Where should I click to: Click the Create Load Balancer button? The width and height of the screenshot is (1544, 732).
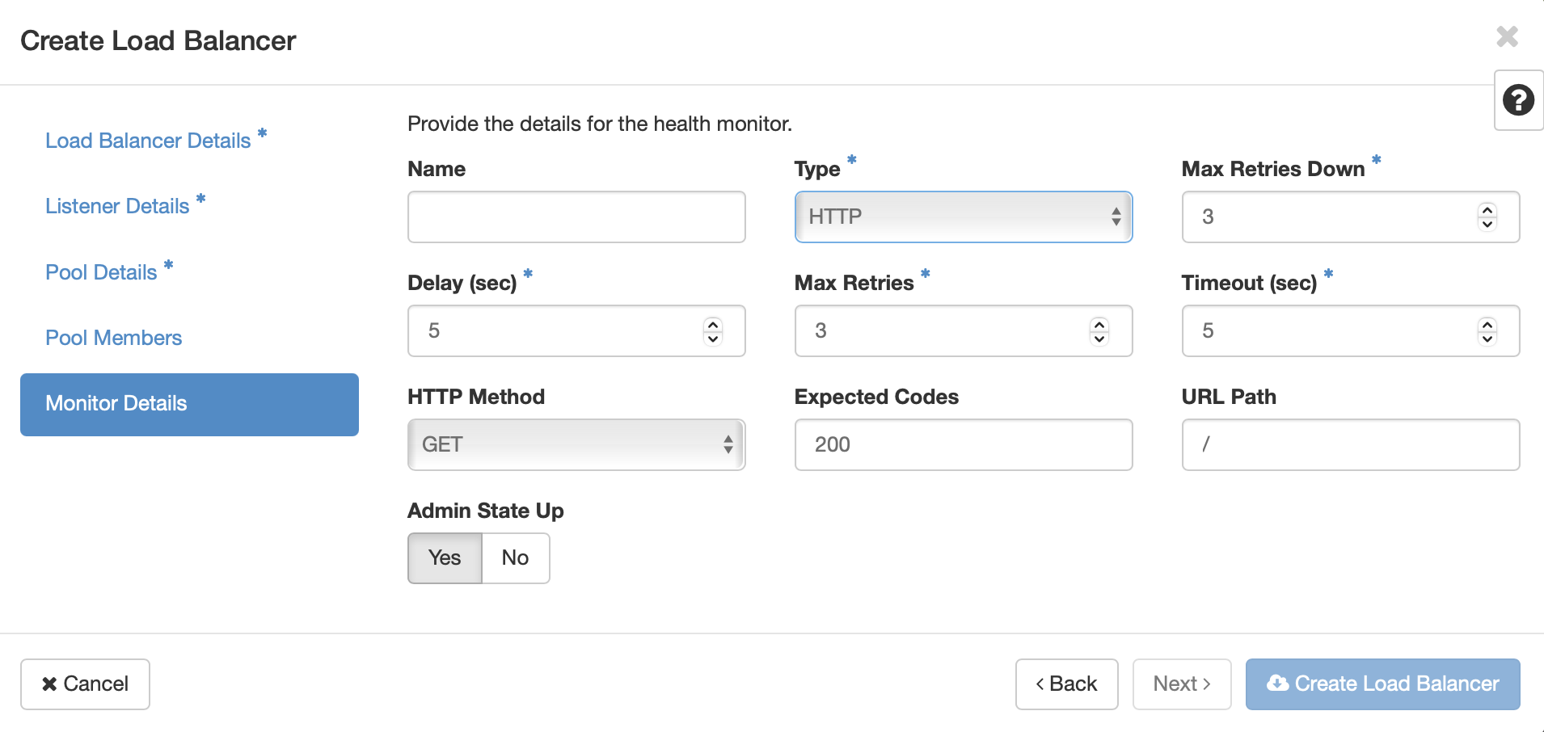1382,684
